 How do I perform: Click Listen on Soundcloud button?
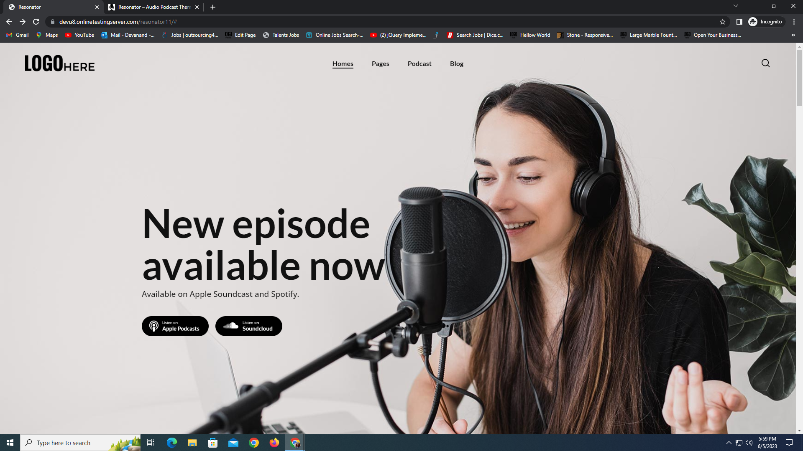click(248, 326)
